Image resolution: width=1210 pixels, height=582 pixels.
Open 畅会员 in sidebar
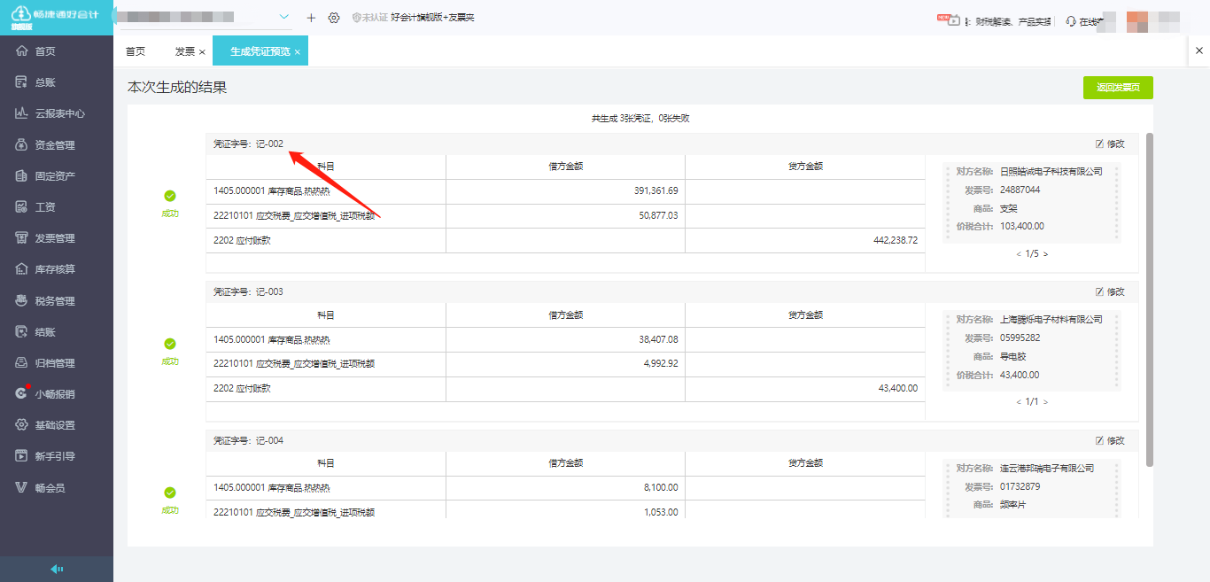57,488
